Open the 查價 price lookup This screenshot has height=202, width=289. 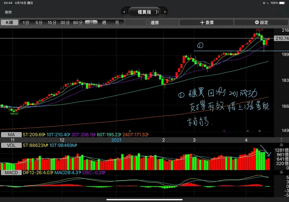click(207, 23)
